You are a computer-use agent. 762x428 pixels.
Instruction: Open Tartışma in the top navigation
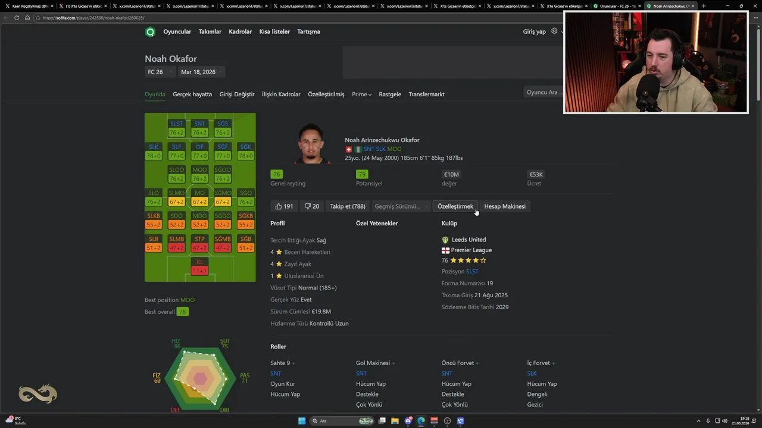tap(308, 32)
